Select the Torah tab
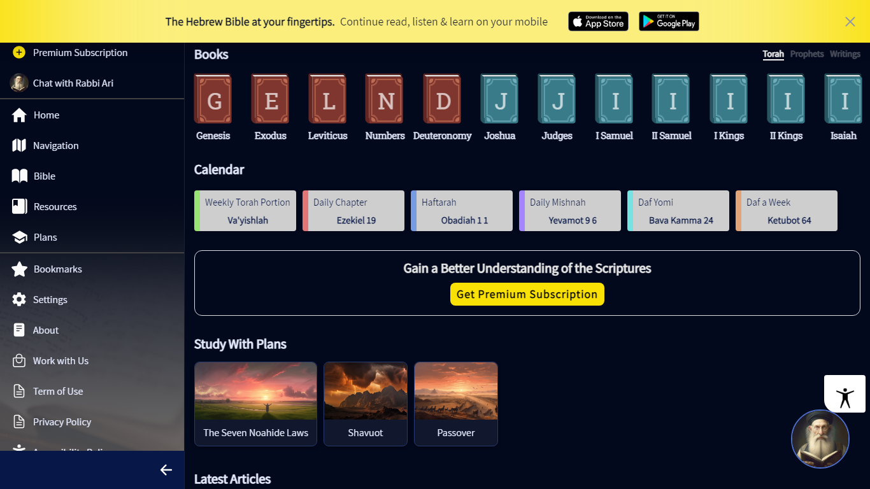 tap(773, 54)
